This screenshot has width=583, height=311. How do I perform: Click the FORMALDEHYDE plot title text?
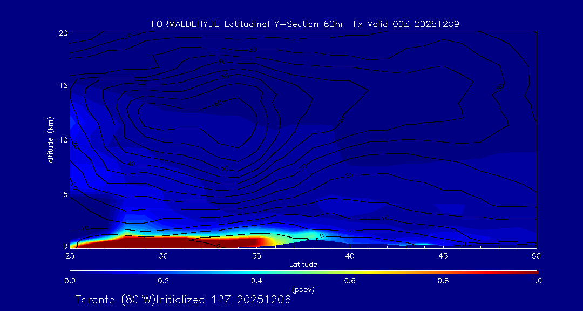305,24
